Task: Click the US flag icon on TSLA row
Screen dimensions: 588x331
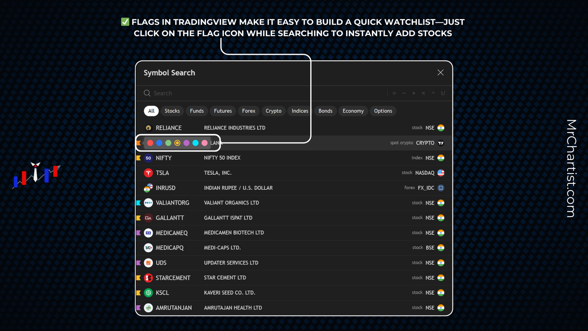Action: tap(441, 173)
